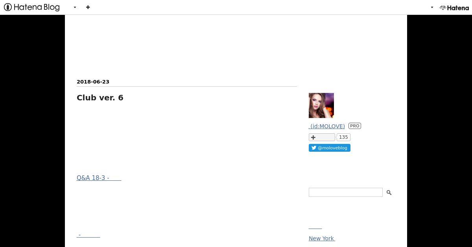This screenshot has width=472, height=247.
Task: Open the underlined link below Q&A 18-3
Action: (x=88, y=235)
